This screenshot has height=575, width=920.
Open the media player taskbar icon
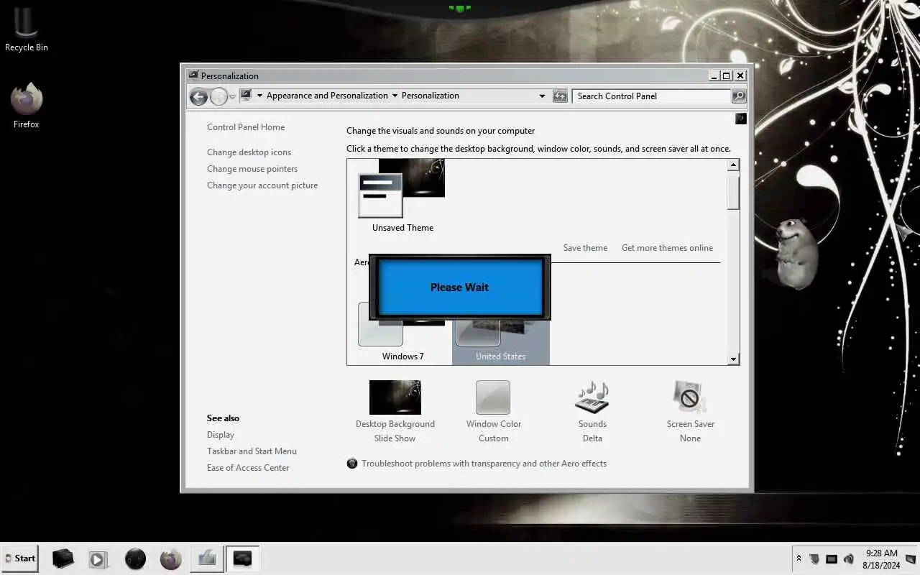coord(98,559)
